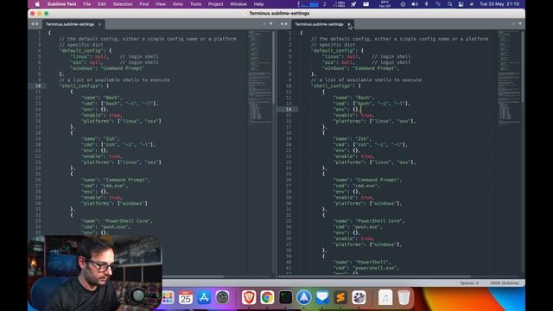Image resolution: width=553 pixels, height=311 pixels.
Task: Click the rocket icon in menu bar
Action: pyautogui.click(x=353, y=4)
